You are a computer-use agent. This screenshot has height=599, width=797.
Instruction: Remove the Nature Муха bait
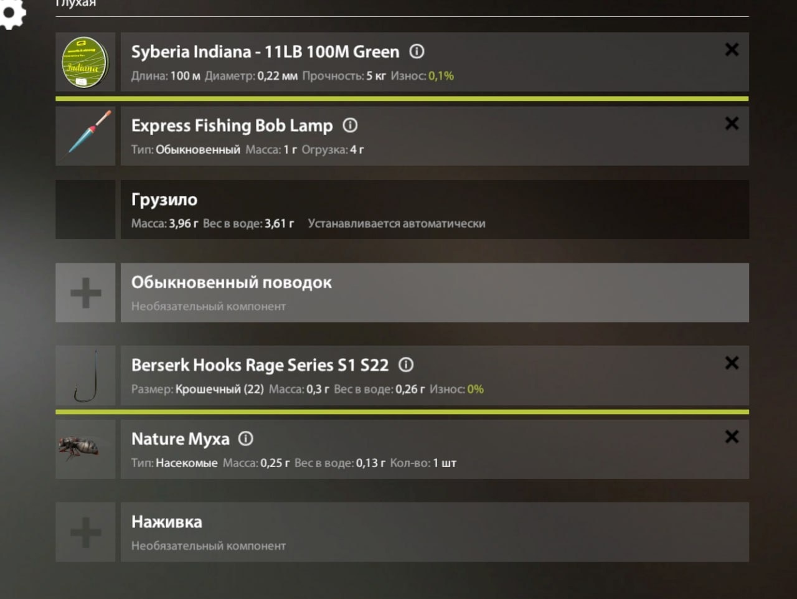(x=732, y=437)
